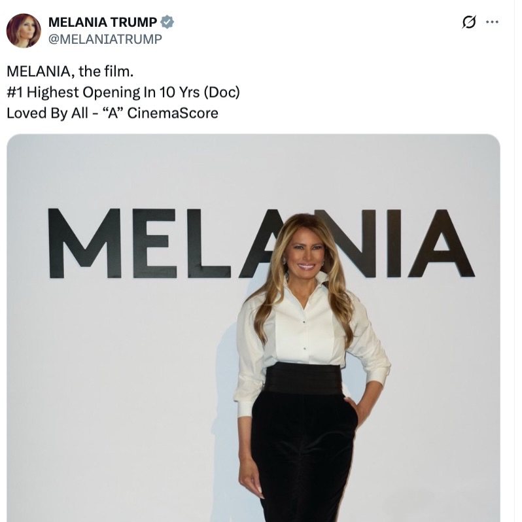Click the "MELANIA, the film." text line
This screenshot has width=522, height=522.
63,72
